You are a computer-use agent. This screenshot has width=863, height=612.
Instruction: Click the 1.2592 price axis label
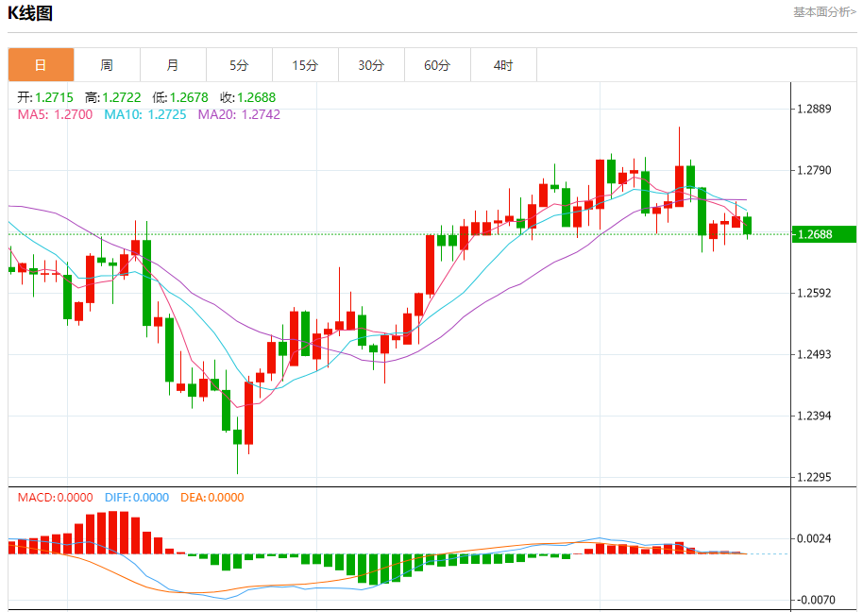click(x=814, y=294)
